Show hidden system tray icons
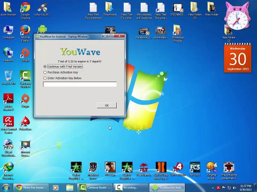This screenshot has width=257, height=192. pos(213,188)
